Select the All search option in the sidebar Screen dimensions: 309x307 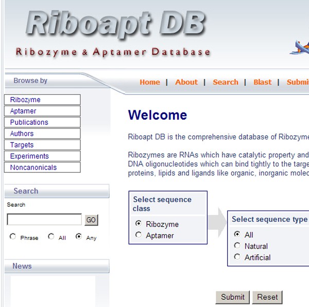pyautogui.click(x=51, y=236)
